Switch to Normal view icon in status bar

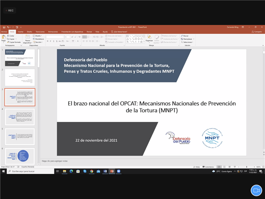tap(219, 167)
